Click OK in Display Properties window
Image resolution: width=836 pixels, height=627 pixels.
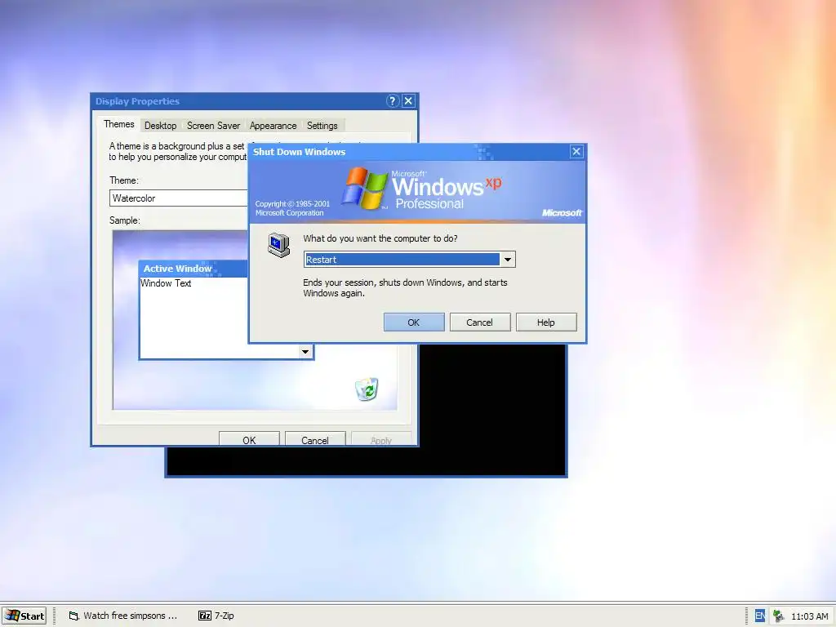(x=249, y=438)
